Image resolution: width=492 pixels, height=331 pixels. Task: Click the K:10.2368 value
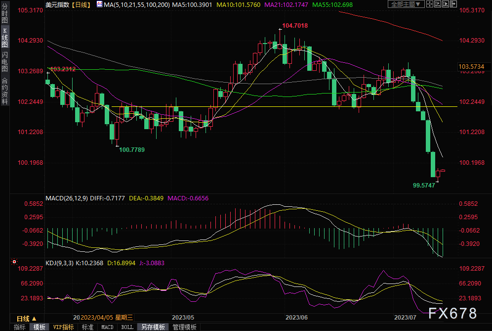[x=89, y=263]
